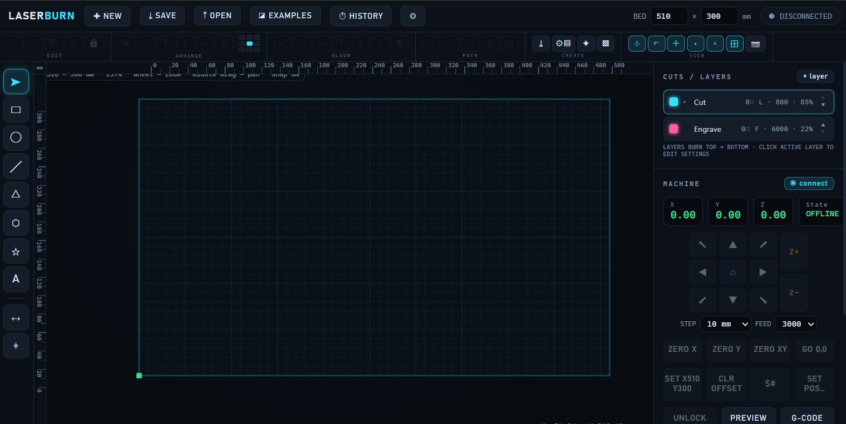Click the PREVIEW button
The height and width of the screenshot is (424, 846).
pos(748,417)
